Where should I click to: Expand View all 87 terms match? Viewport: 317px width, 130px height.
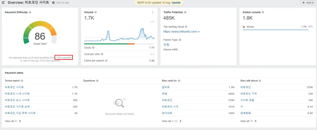coord(13,121)
